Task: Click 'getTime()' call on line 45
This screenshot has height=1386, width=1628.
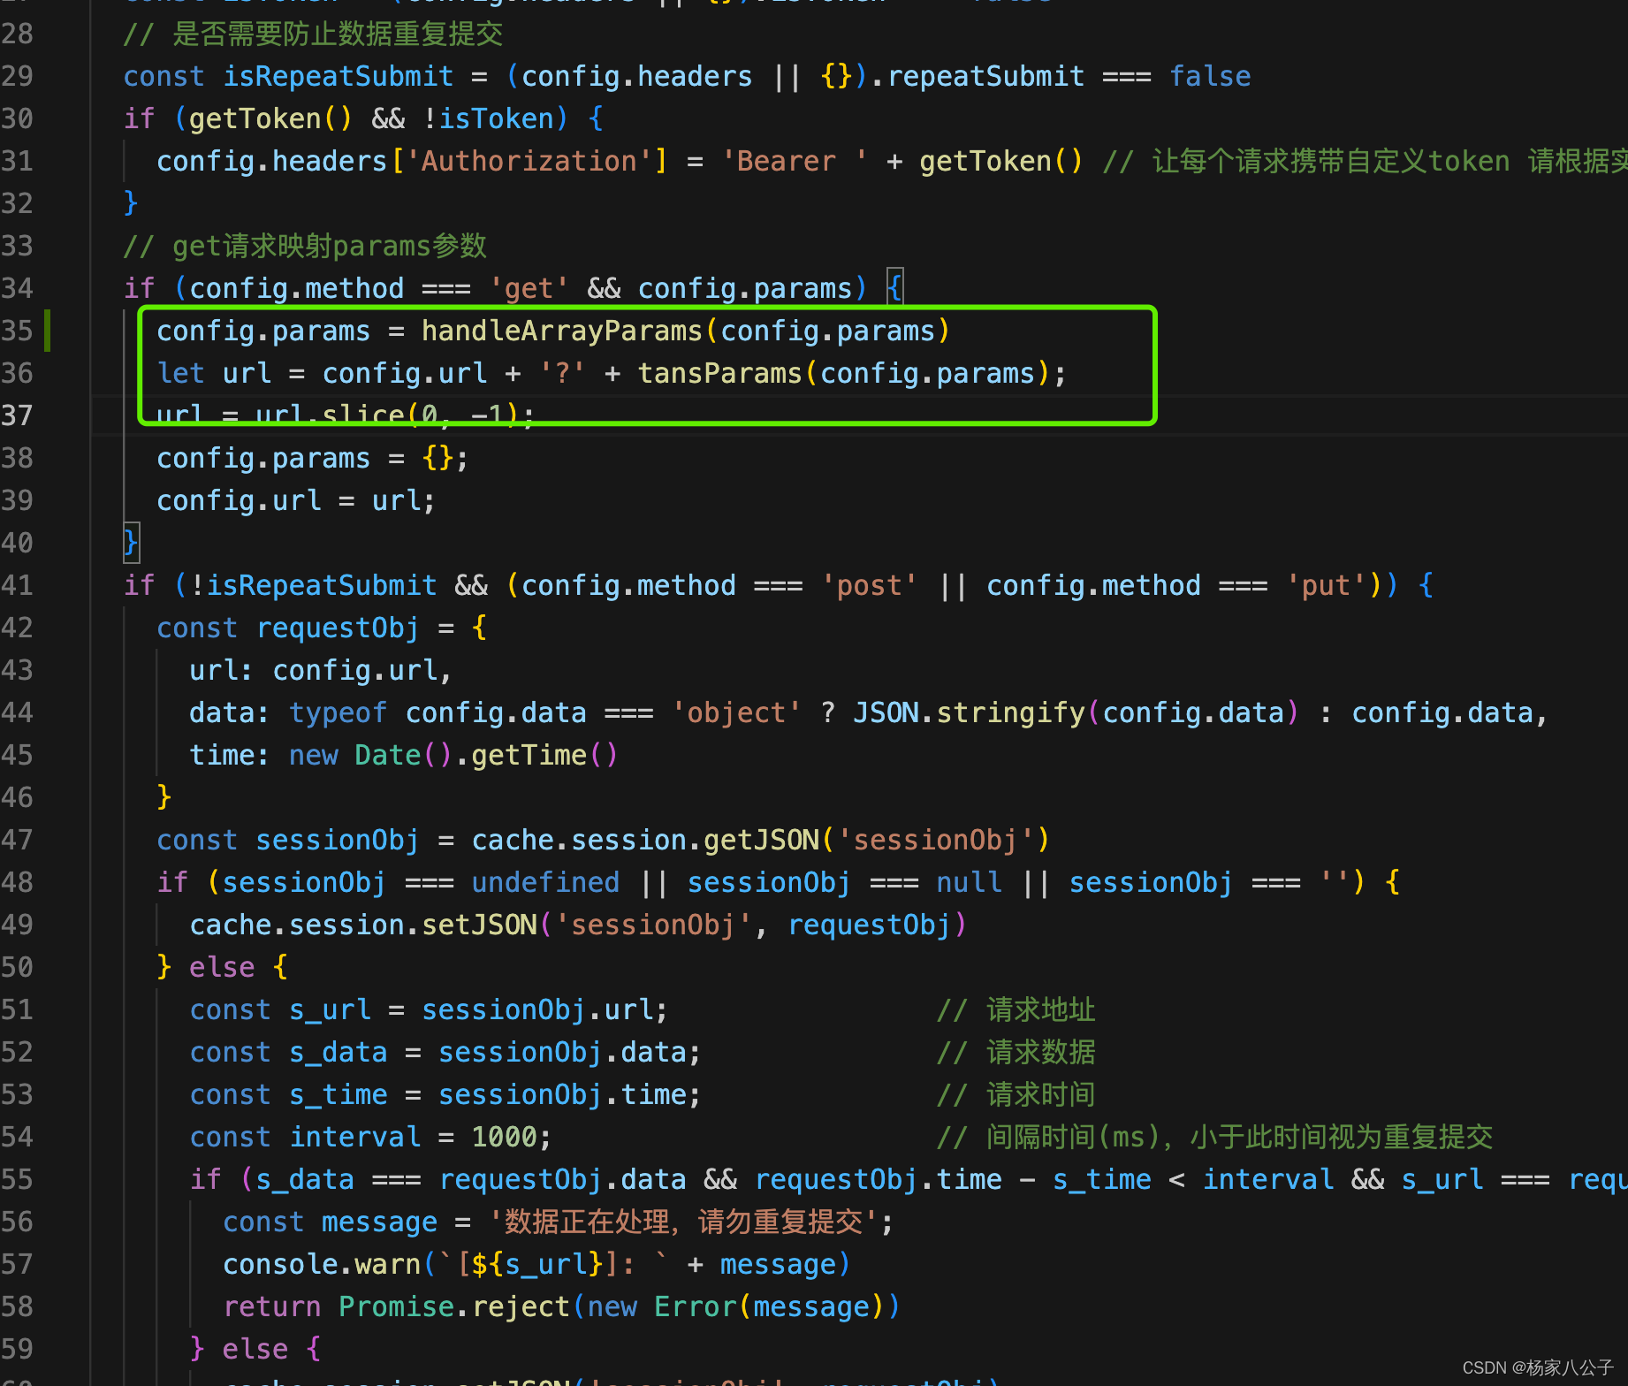Action: pyautogui.click(x=544, y=755)
